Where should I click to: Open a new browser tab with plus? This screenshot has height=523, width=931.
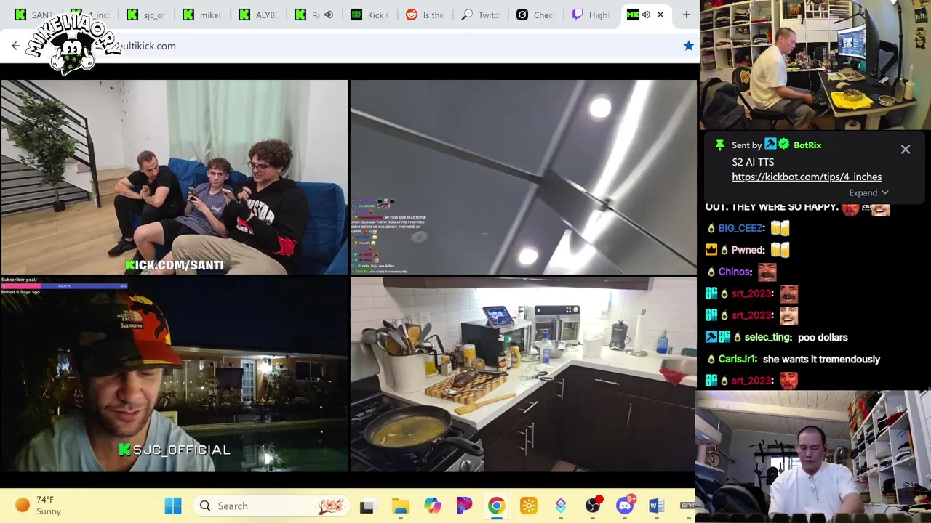(x=686, y=15)
